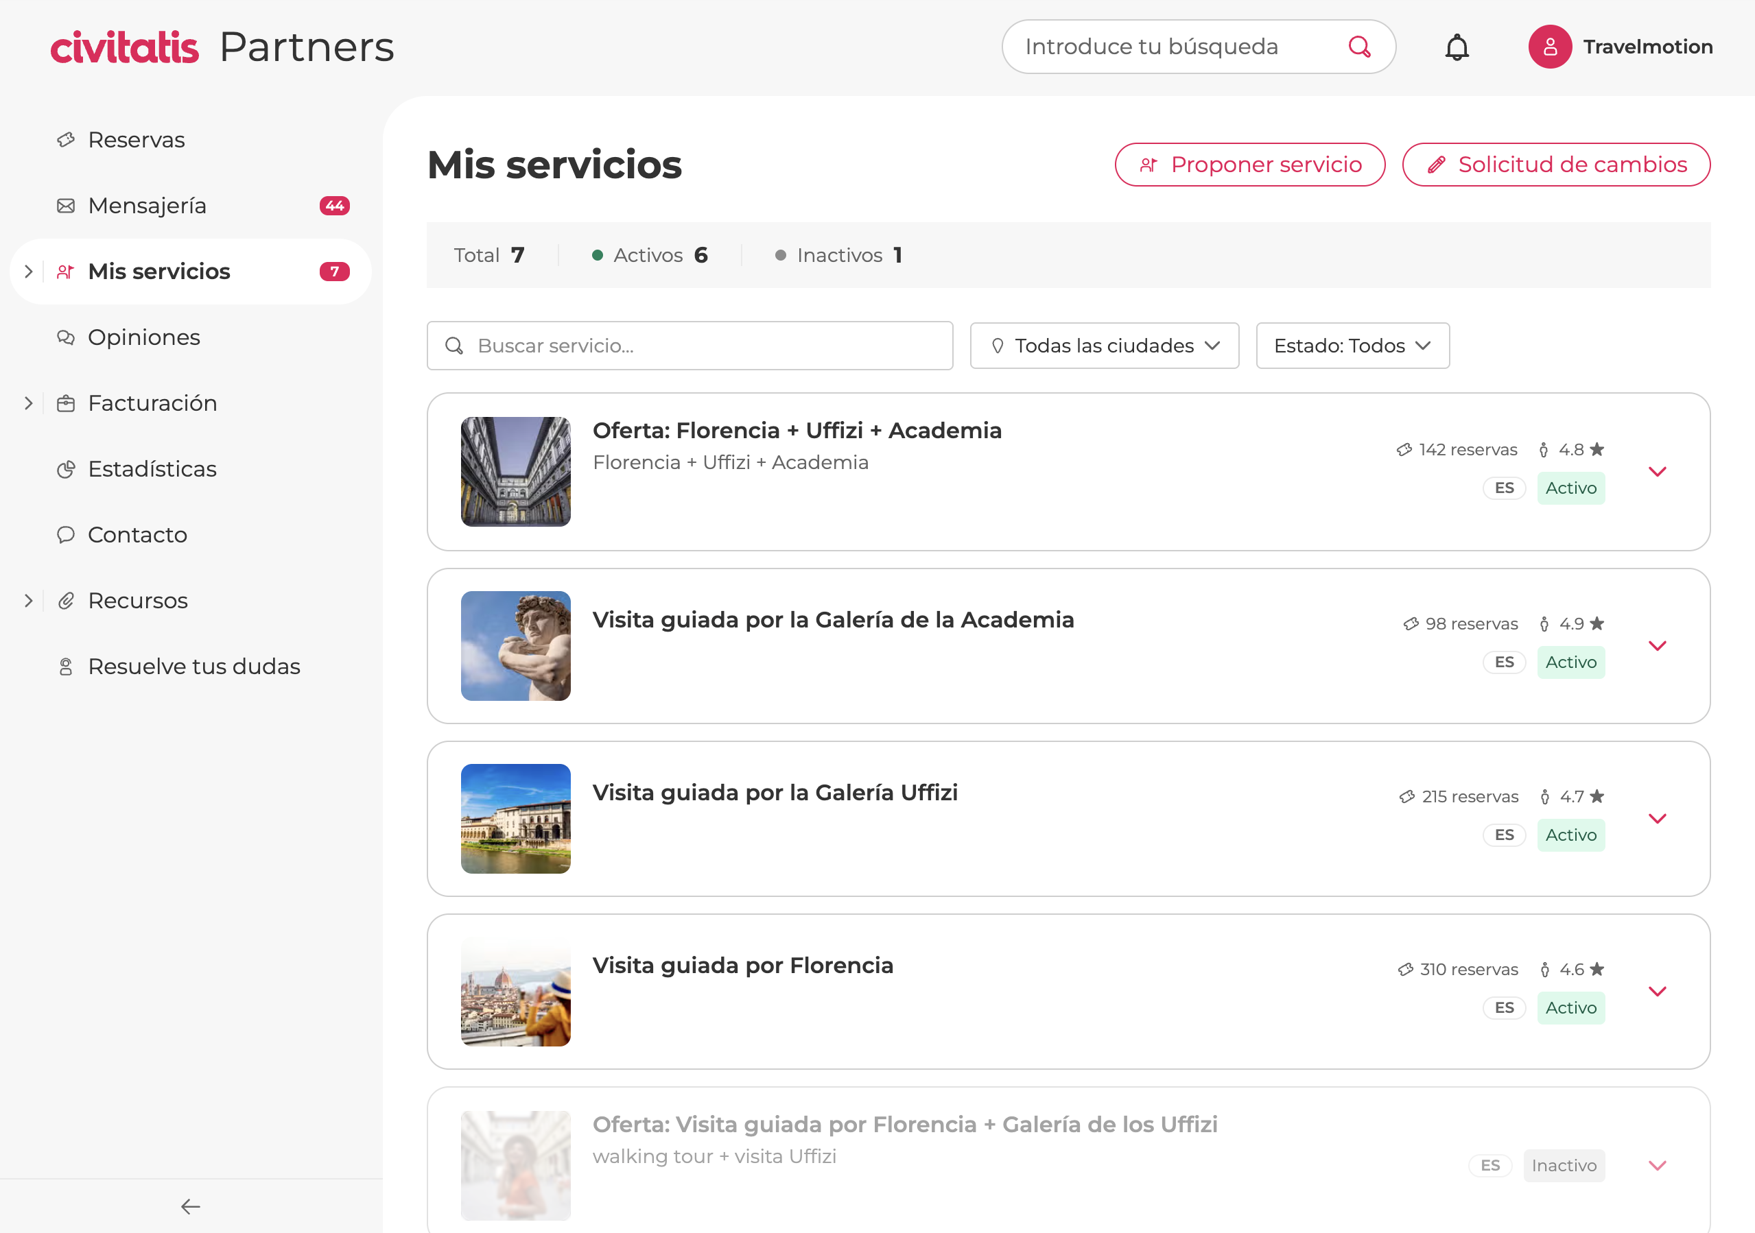Expand the Visita guiada por Florencia card
The image size is (1755, 1233).
tap(1657, 991)
